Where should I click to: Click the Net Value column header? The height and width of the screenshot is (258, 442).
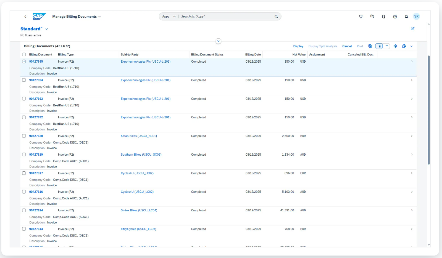point(299,55)
